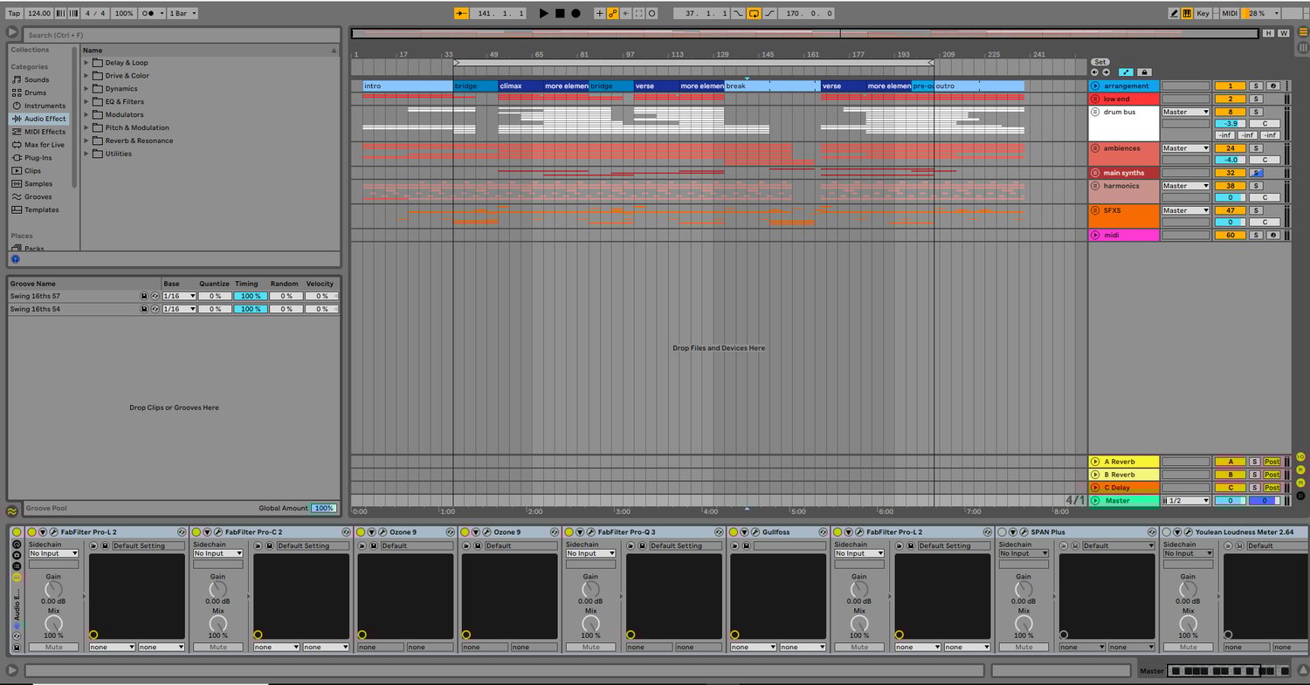This screenshot has height=685, width=1310.
Task: Toggle the Follow playback button
Action: coord(462,13)
